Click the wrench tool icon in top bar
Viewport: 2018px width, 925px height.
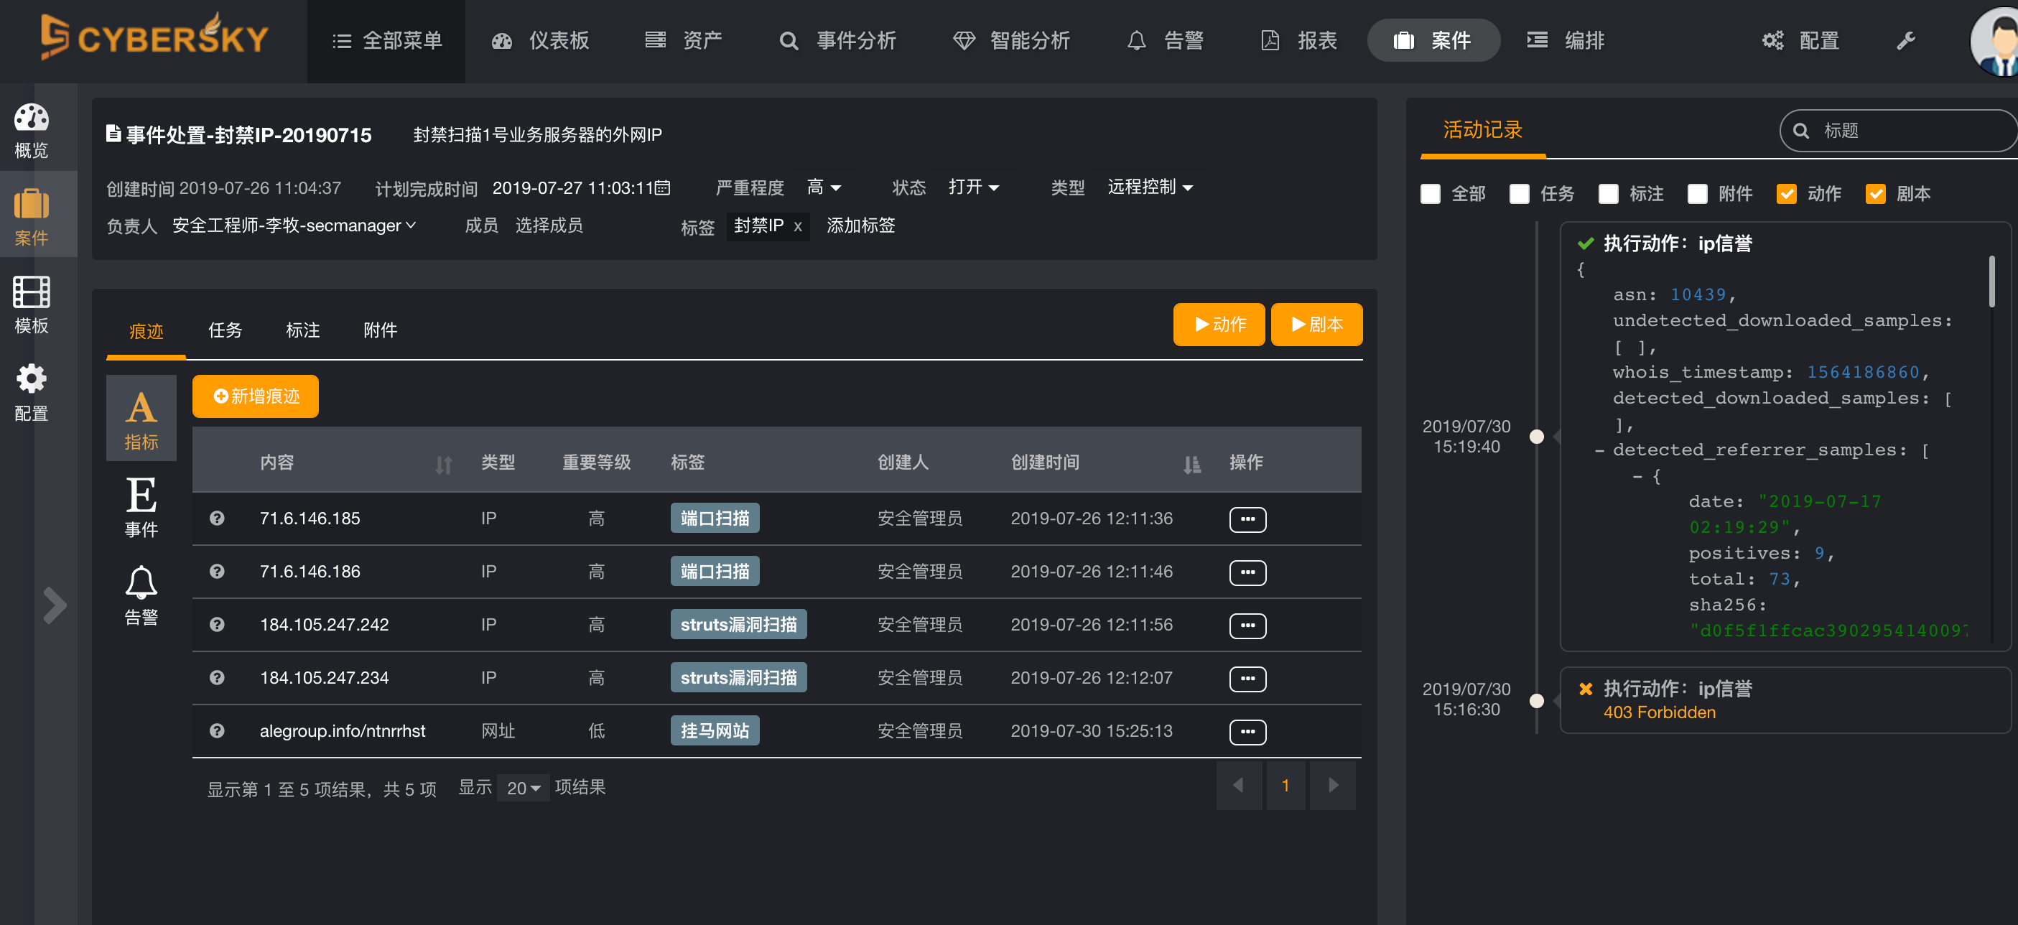click(x=1905, y=41)
